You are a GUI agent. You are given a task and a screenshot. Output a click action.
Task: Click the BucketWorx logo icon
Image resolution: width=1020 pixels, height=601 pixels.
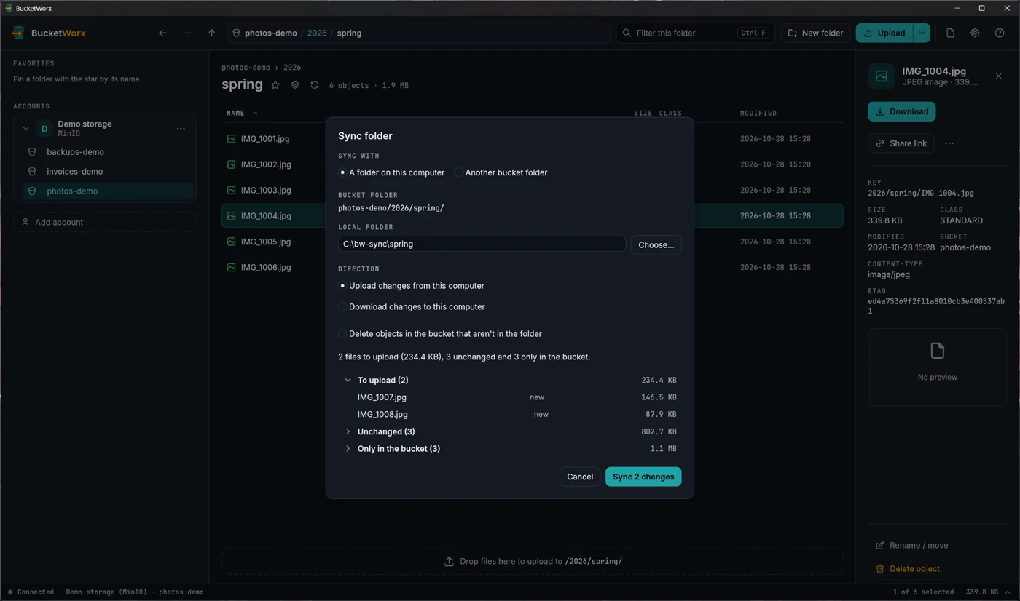point(18,33)
